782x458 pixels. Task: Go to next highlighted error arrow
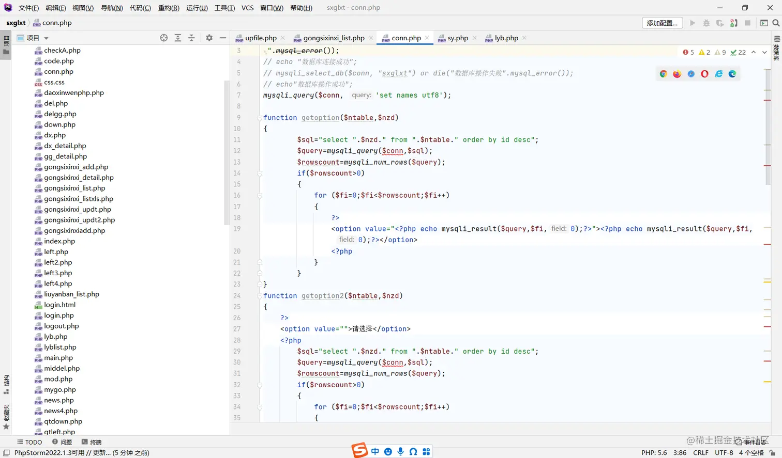tap(764, 52)
